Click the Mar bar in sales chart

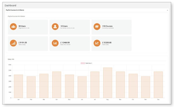[x=44, y=86]
